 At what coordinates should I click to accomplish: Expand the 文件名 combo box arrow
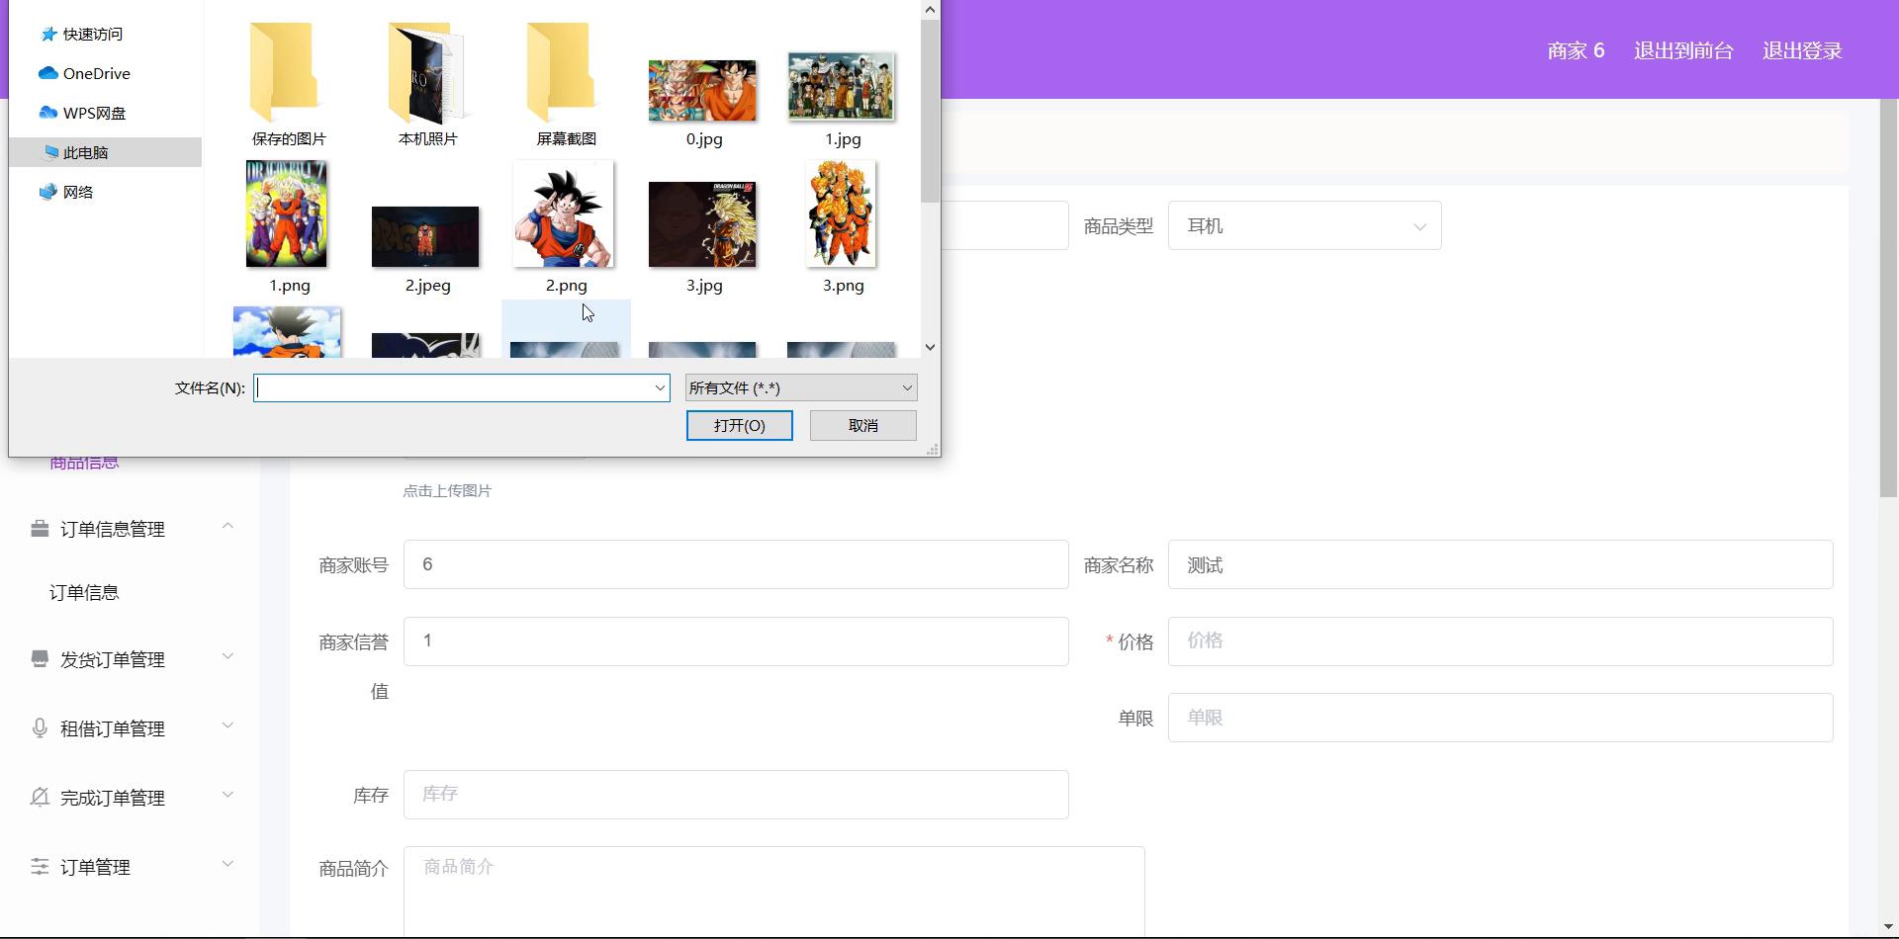660,388
